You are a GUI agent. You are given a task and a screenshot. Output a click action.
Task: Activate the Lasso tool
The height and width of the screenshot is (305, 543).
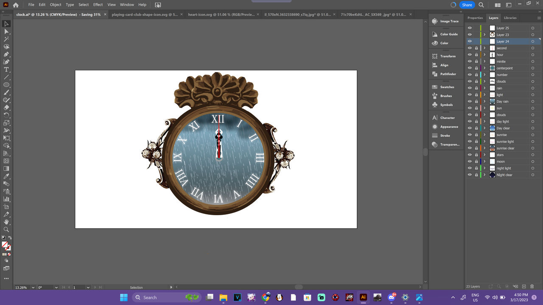(x=6, y=47)
